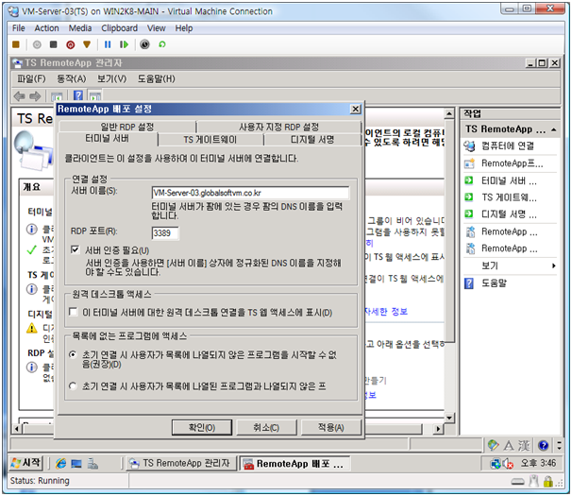Open 디지털 서명 ... settings action
This screenshot has height=496, width=572.
pos(508,214)
